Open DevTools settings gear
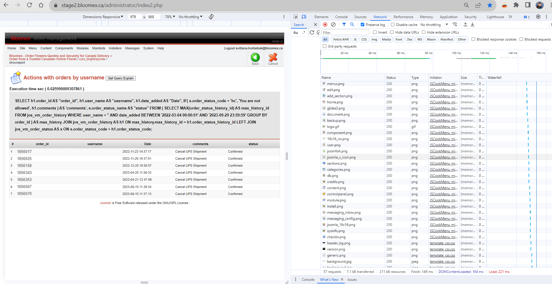The height and width of the screenshot is (284, 552). (538, 17)
